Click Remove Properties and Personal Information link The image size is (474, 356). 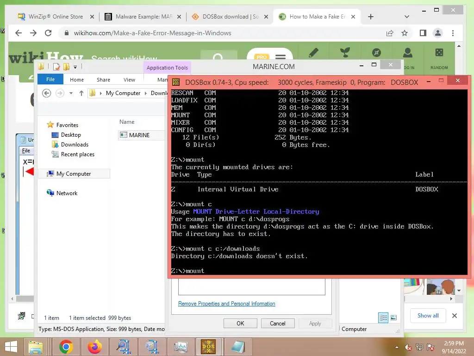pyautogui.click(x=226, y=303)
